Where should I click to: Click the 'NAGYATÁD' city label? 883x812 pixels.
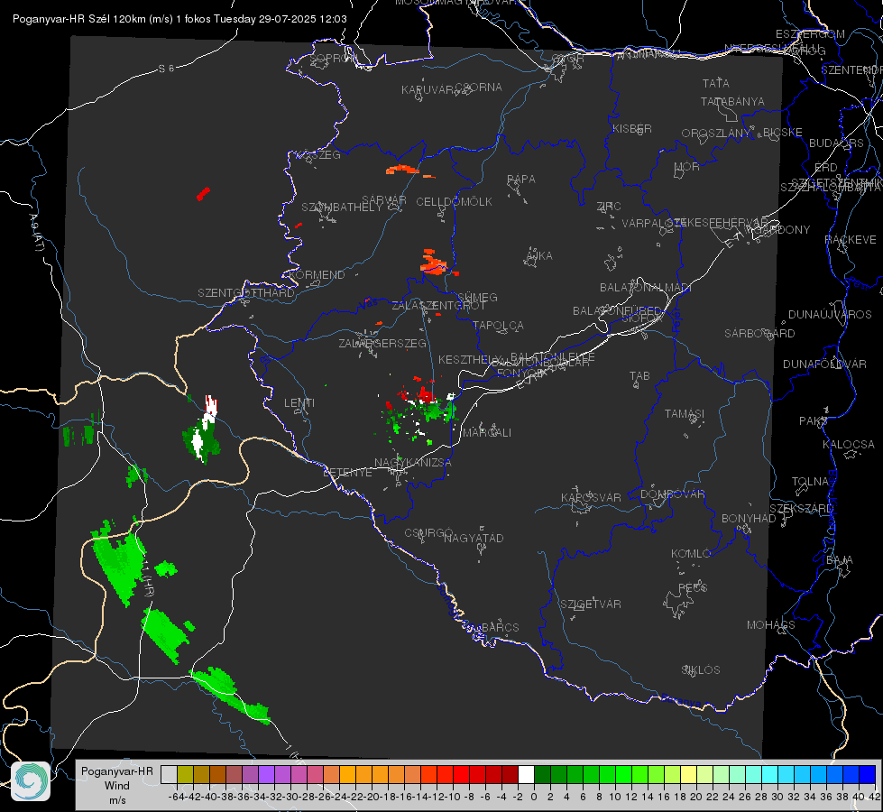click(474, 538)
